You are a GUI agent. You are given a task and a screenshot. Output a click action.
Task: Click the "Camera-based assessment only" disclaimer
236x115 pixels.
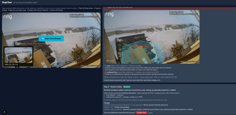coord(132,80)
